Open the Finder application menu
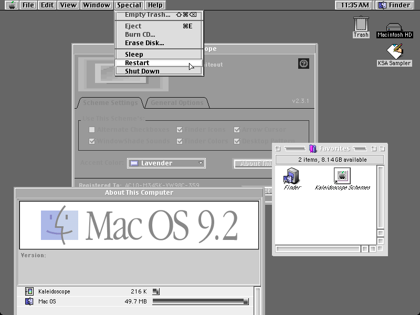 pos(394,5)
